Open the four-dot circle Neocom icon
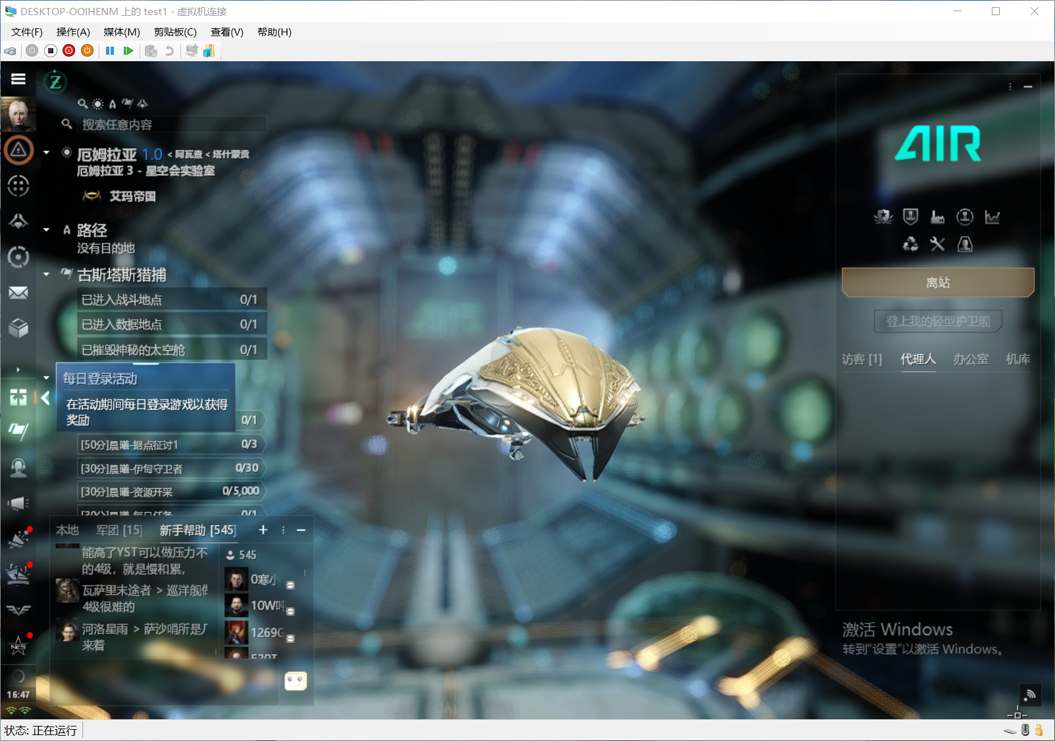The image size is (1055, 741). (x=18, y=186)
